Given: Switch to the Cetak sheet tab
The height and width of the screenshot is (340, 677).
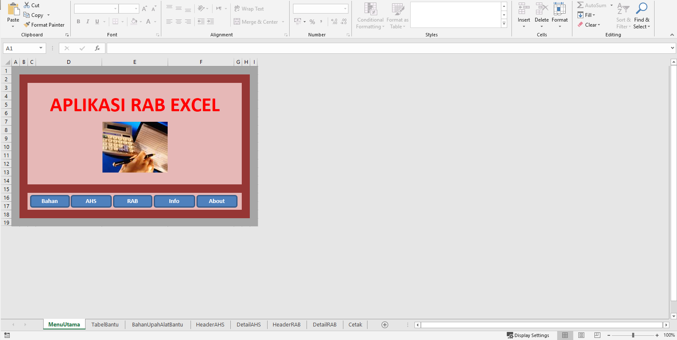Looking at the screenshot, I should click(x=355, y=325).
